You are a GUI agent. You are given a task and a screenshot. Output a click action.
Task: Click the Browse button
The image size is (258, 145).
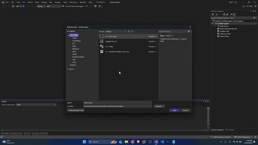pyautogui.click(x=159, y=106)
